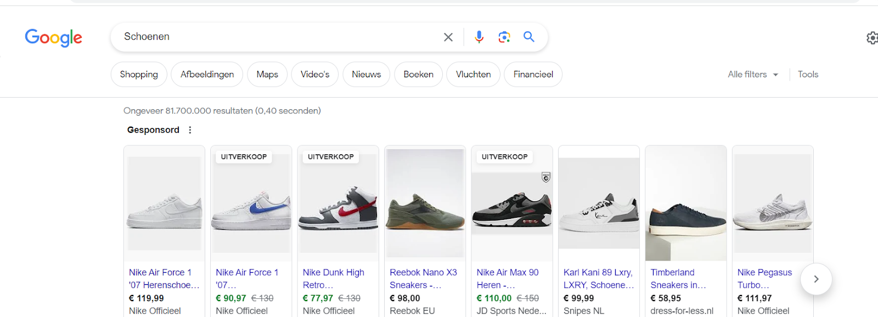Click the price € 119,99
This screenshot has width=878, height=317.
click(x=147, y=298)
